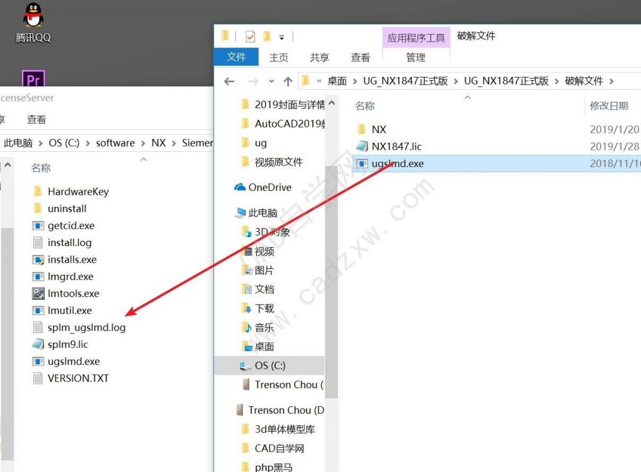The height and width of the screenshot is (472, 641).
Task: Select the splm_ugslmd.log file
Action: pos(79,327)
